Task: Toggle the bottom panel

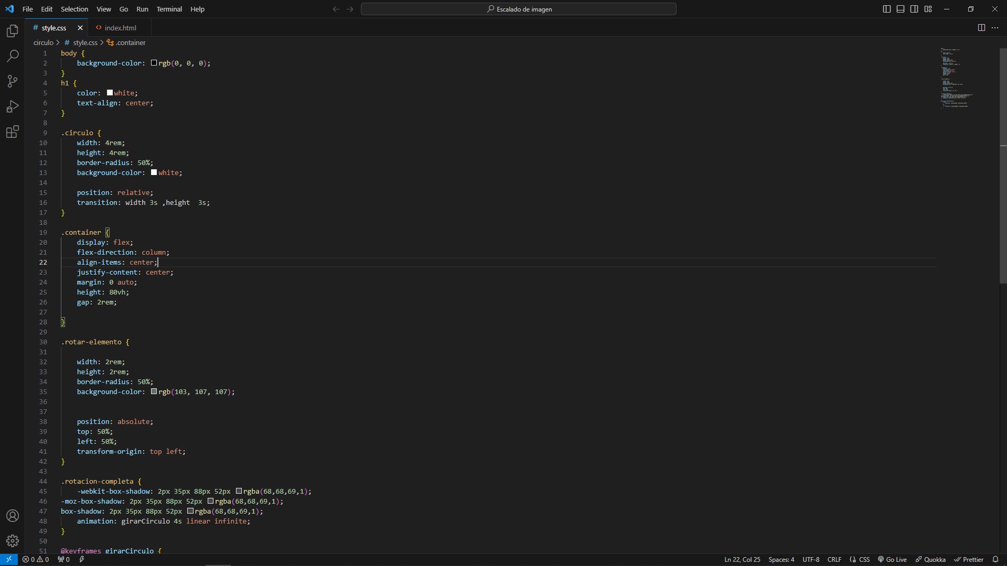Action: point(901,9)
